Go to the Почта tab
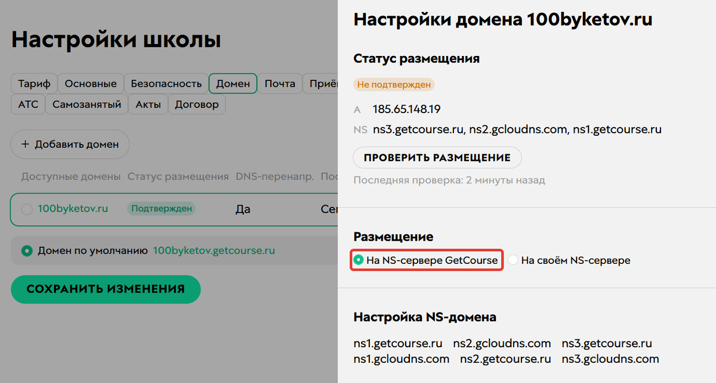This screenshot has width=716, height=383. coord(280,84)
